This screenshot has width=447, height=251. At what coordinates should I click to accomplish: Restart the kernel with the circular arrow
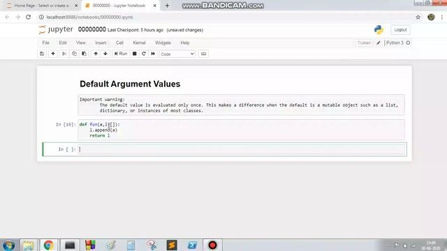(x=144, y=54)
